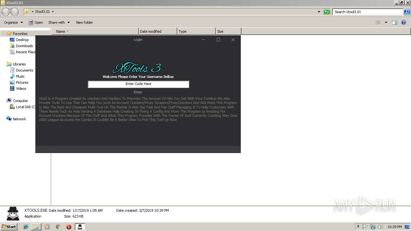The height and width of the screenshot is (231, 411).
Task: Go forward in Explorer
Action: pos(15,12)
